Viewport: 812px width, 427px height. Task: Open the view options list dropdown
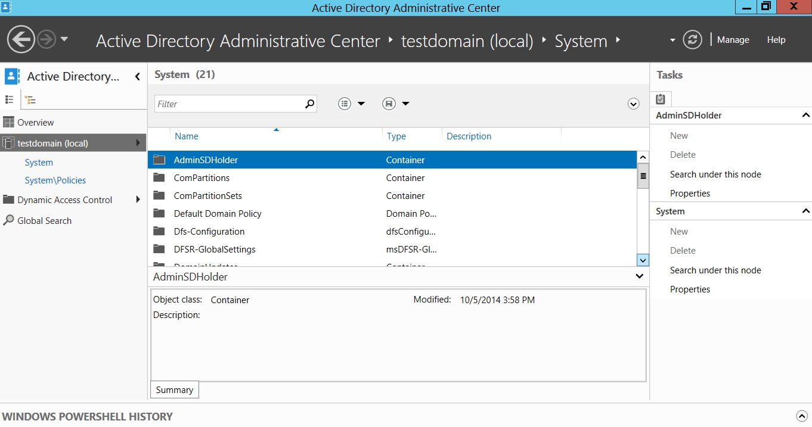point(352,104)
